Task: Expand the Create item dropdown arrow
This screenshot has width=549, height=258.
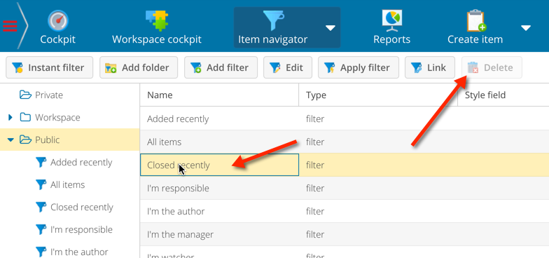Action: click(x=526, y=28)
